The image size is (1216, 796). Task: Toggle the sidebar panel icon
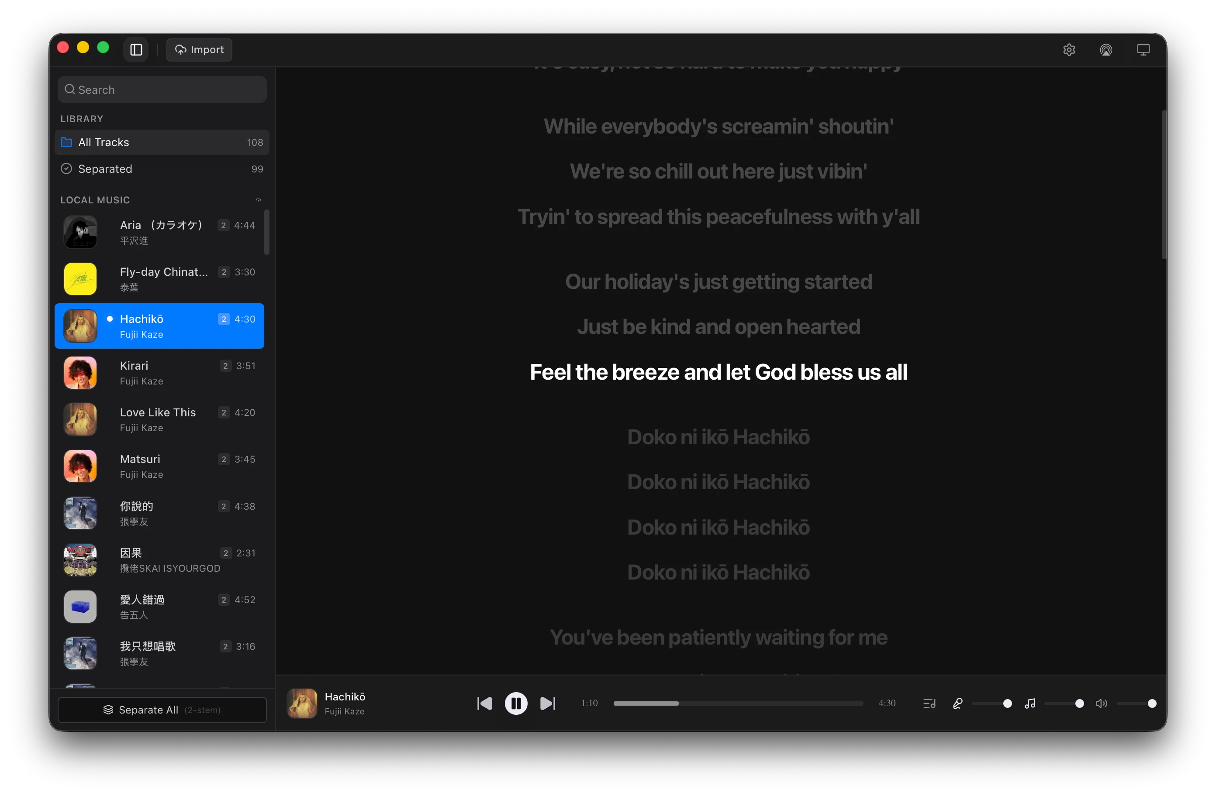tap(136, 49)
